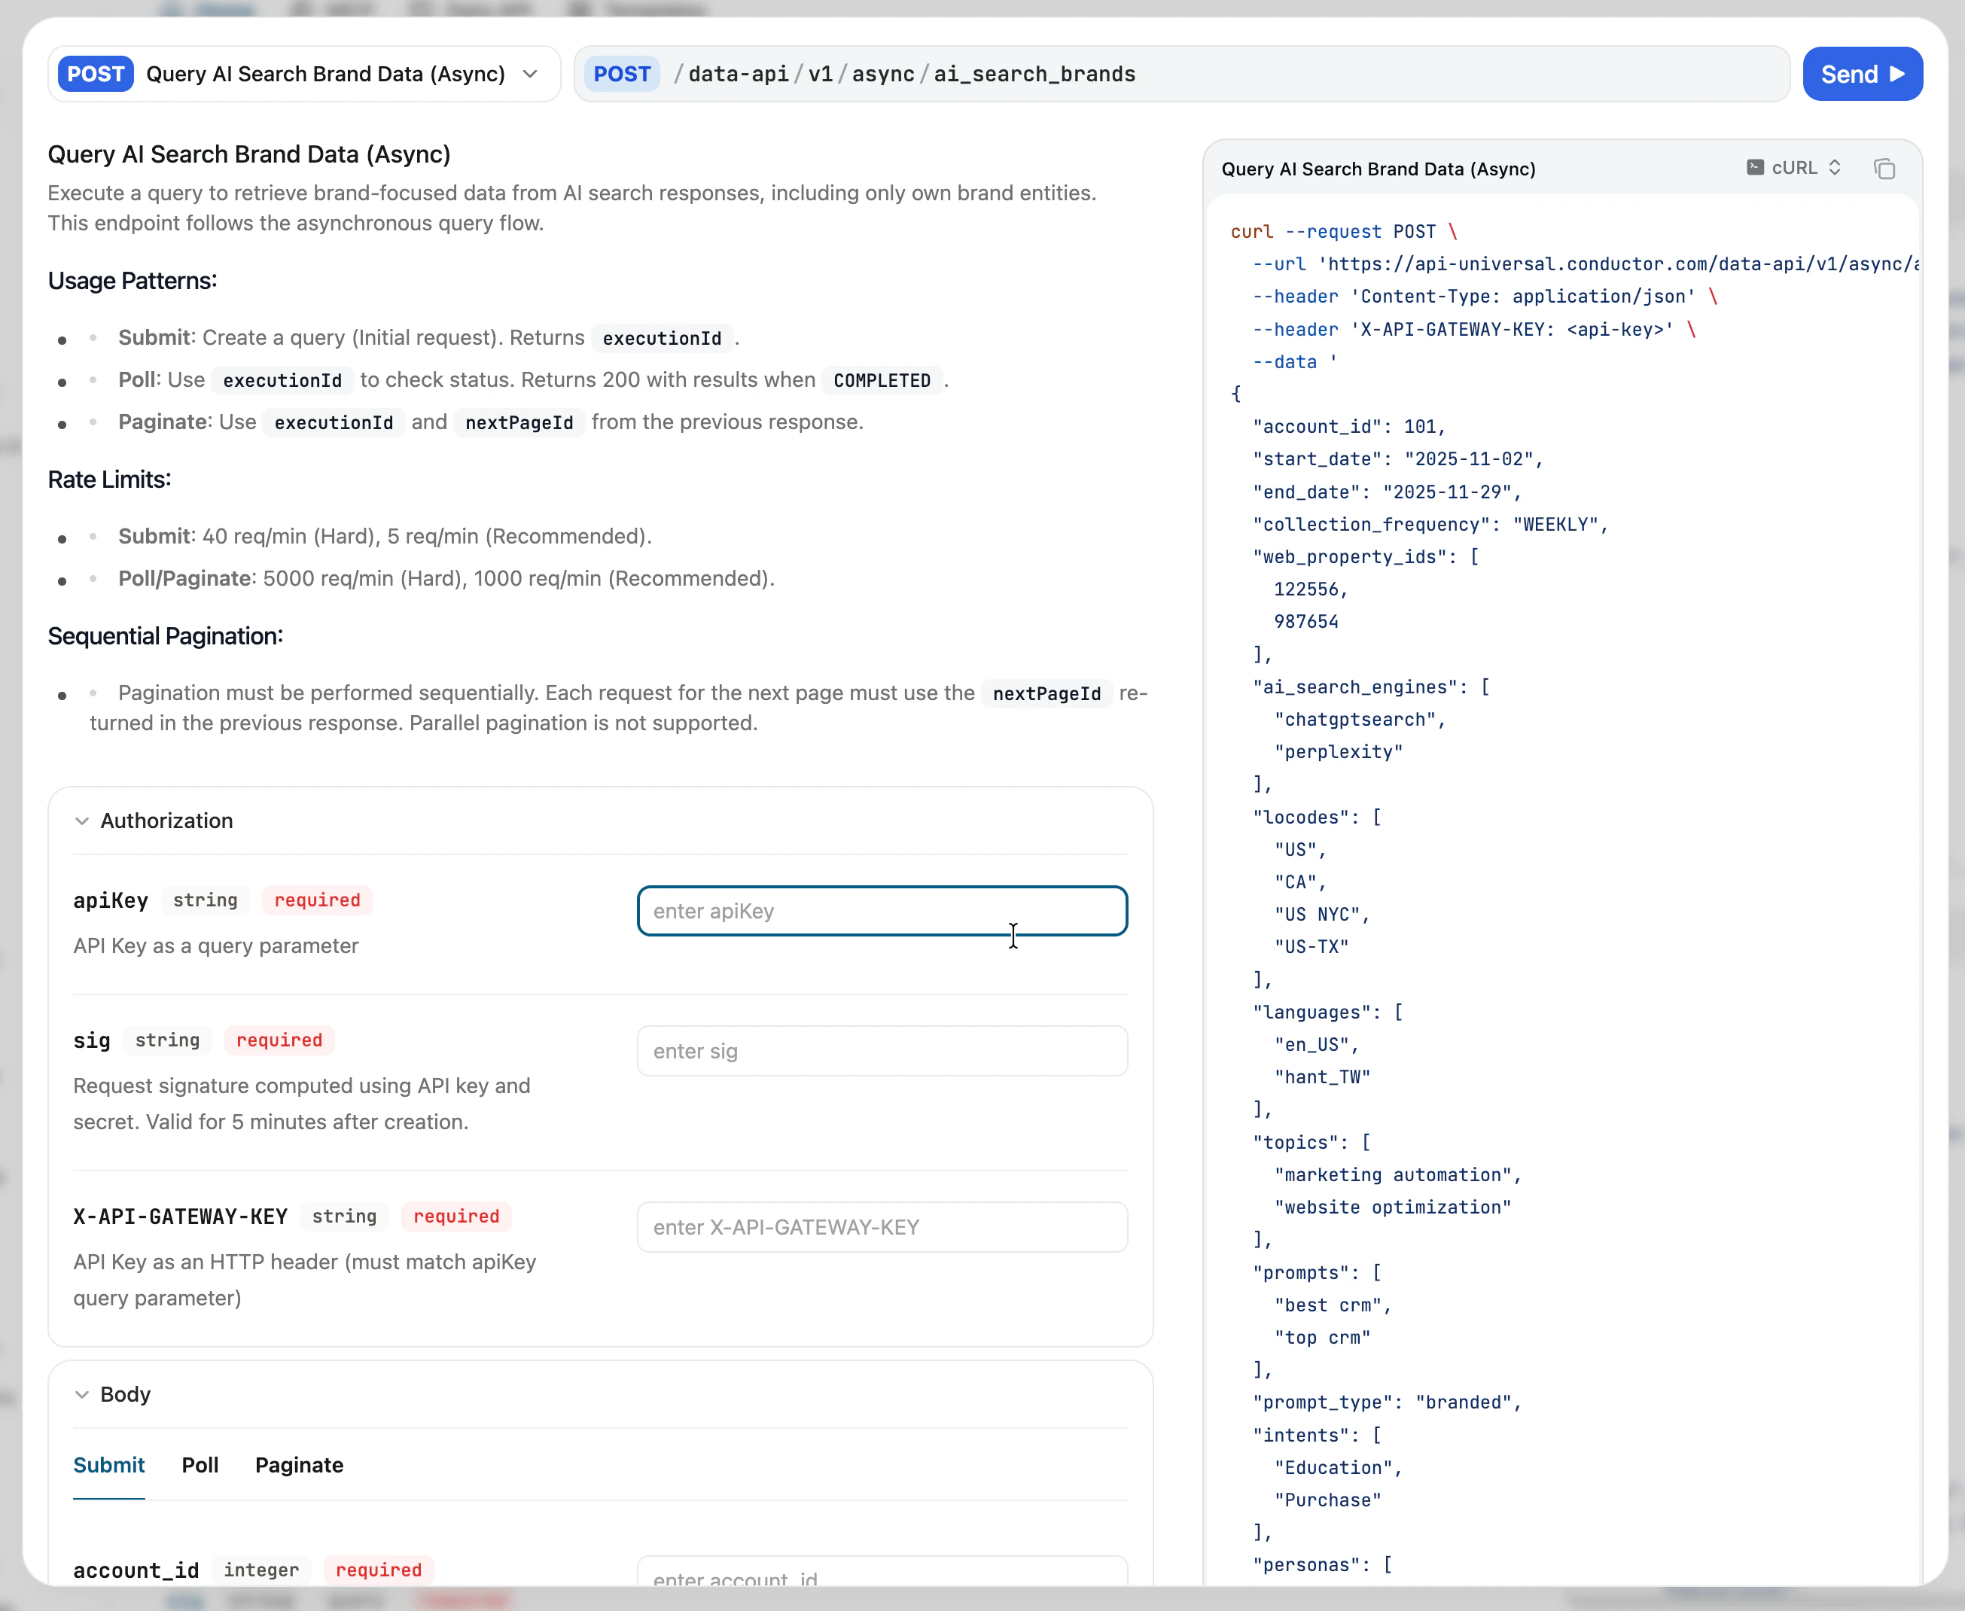This screenshot has width=1965, height=1611.
Task: Focus the enter apiKey input
Action: (882, 912)
